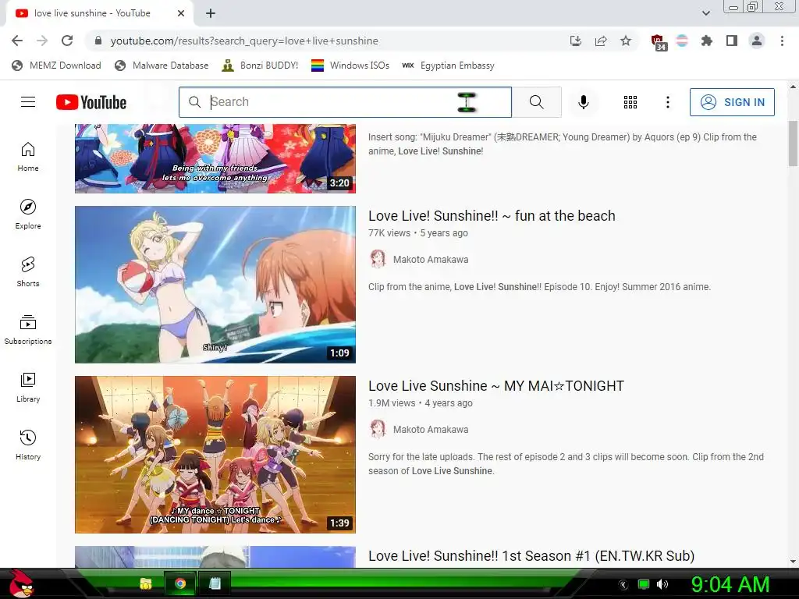This screenshot has width=799, height=599.
Task: Open History in the sidebar
Action: point(28,445)
